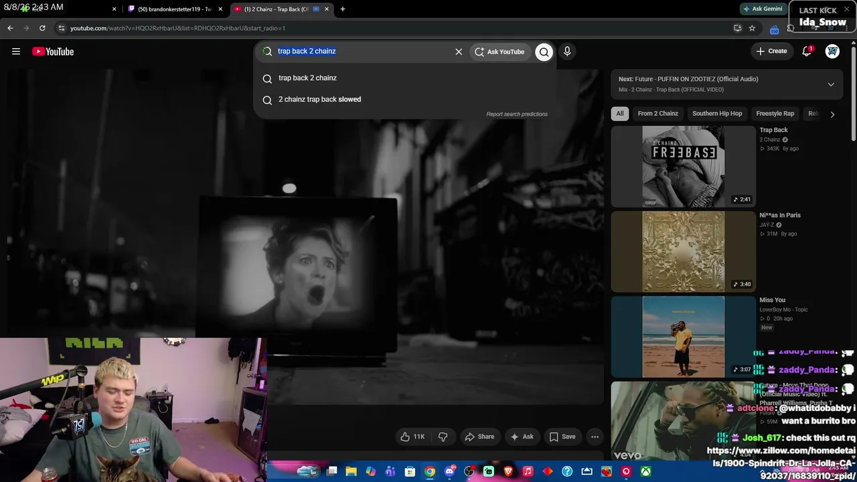Click the Share button
857x482 pixels.
click(x=479, y=436)
